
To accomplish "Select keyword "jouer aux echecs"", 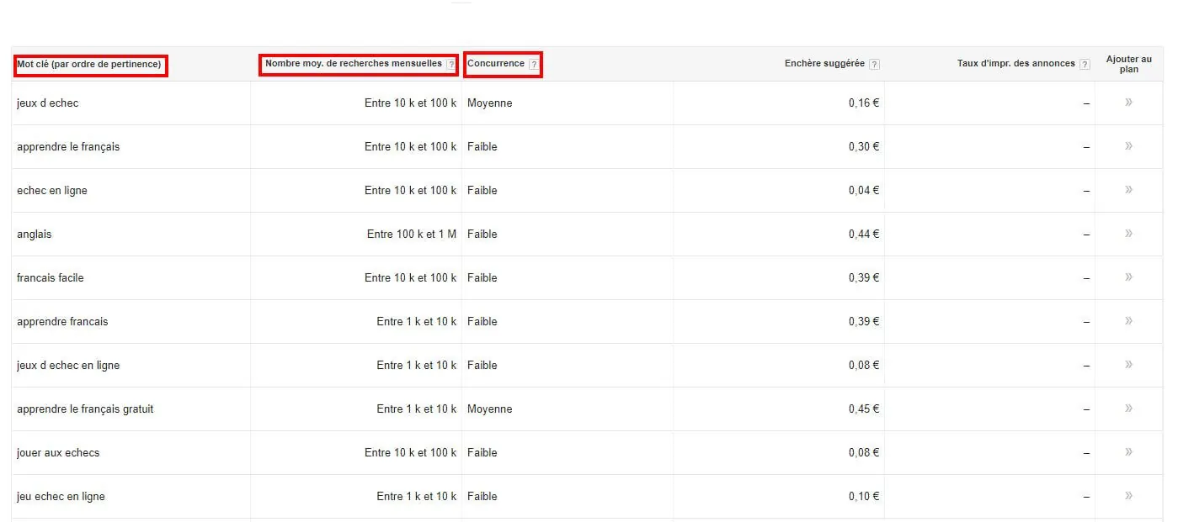I will [58, 453].
